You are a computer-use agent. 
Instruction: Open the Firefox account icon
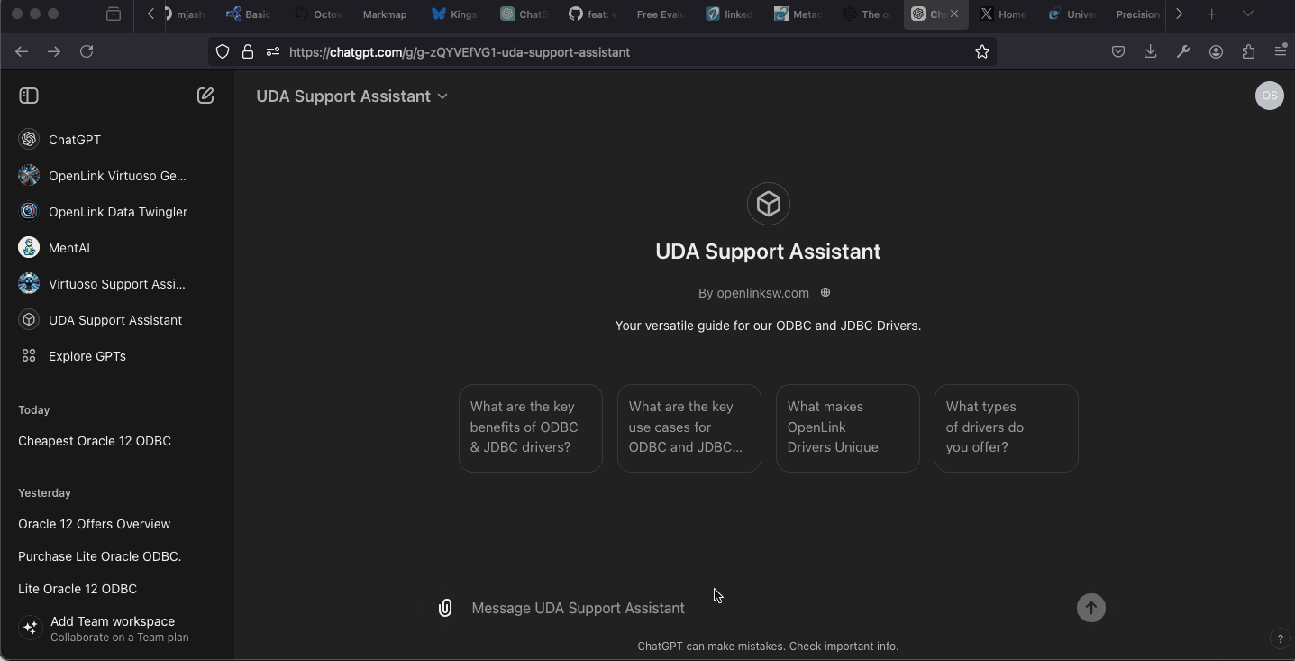pyautogui.click(x=1216, y=51)
